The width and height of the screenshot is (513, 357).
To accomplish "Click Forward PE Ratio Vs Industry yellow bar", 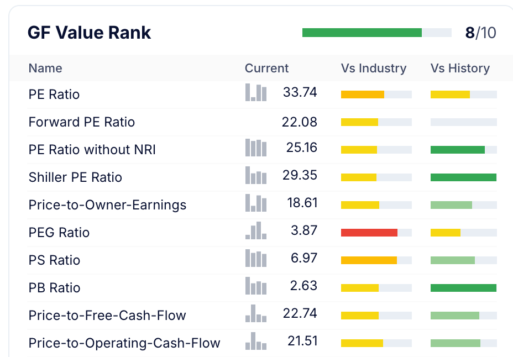I will pyautogui.click(x=359, y=122).
